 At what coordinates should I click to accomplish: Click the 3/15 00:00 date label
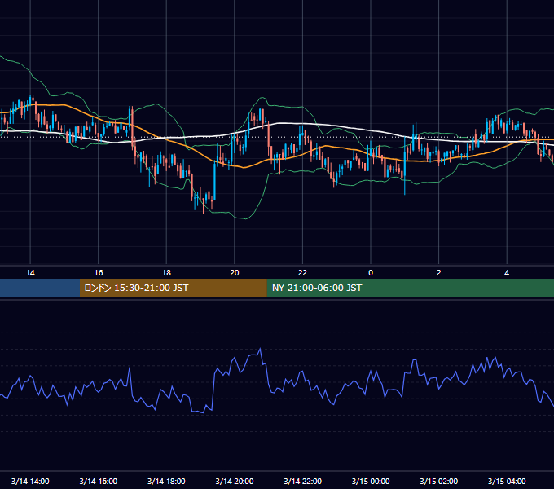(371, 481)
